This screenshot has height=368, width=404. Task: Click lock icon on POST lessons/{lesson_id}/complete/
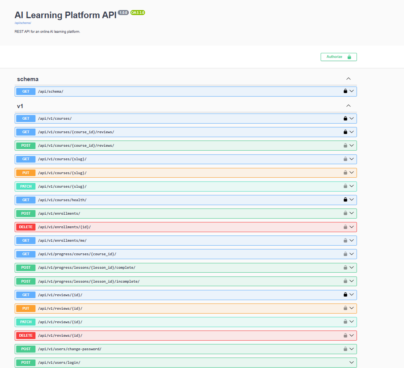(x=345, y=268)
